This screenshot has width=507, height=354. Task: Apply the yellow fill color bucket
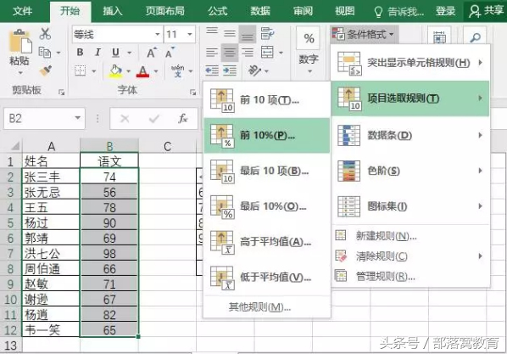[x=115, y=71]
